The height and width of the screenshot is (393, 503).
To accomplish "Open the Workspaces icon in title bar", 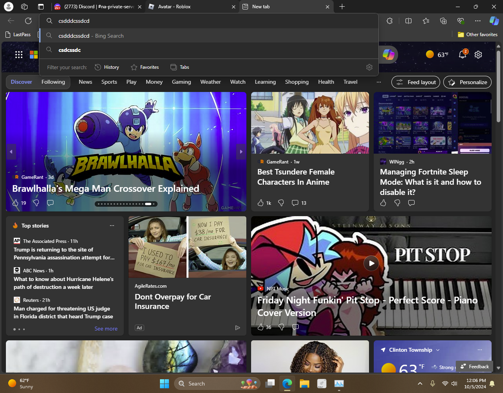I will [24, 7].
